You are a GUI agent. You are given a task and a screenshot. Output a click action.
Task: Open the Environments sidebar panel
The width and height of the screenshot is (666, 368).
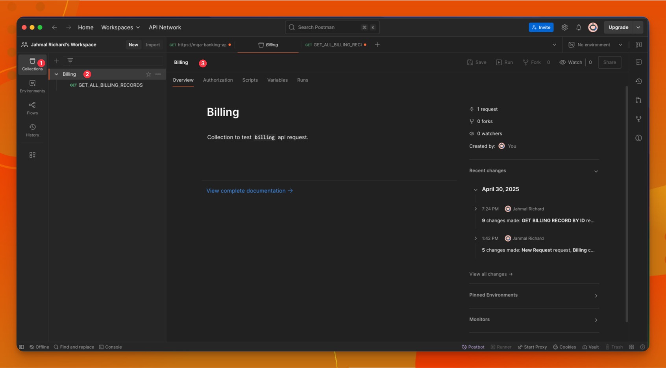tap(32, 86)
